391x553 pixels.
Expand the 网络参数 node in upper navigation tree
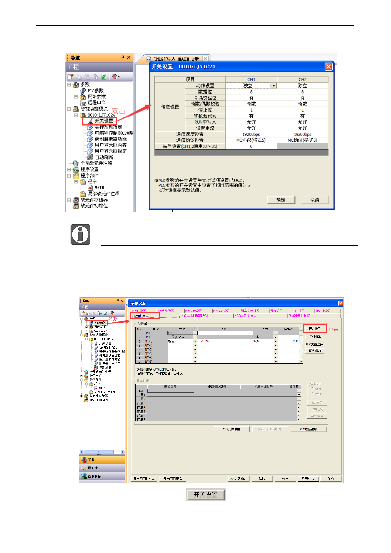click(x=76, y=97)
